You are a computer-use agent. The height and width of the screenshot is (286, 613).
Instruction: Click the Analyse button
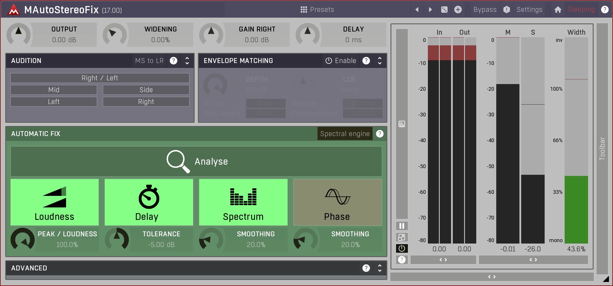(x=196, y=161)
